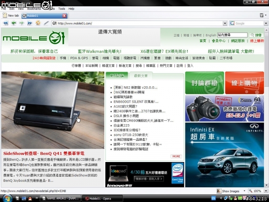The height and width of the screenshot is (202, 269).
Task: Click the Fast Forward navigation icon
Action: [30, 23]
